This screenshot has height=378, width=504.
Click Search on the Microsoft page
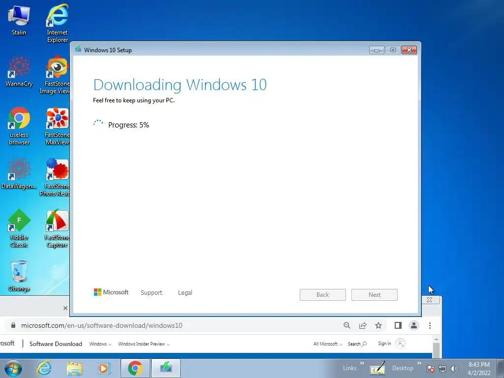click(x=357, y=344)
